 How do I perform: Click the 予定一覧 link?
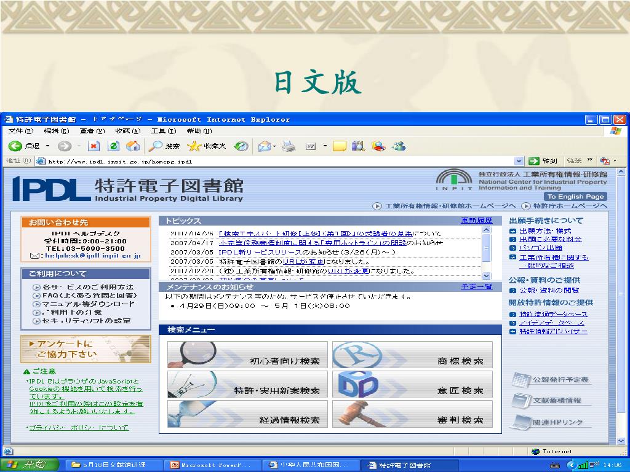click(x=477, y=286)
